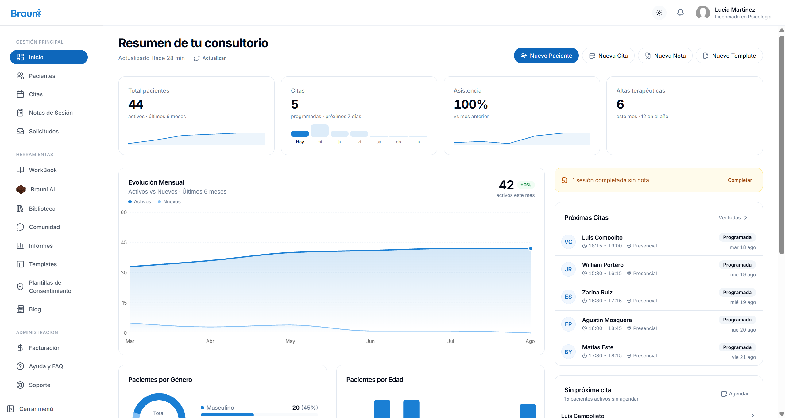The width and height of the screenshot is (785, 418).
Task: Expand the Luis Campolieto row chevron
Action: [x=753, y=416]
